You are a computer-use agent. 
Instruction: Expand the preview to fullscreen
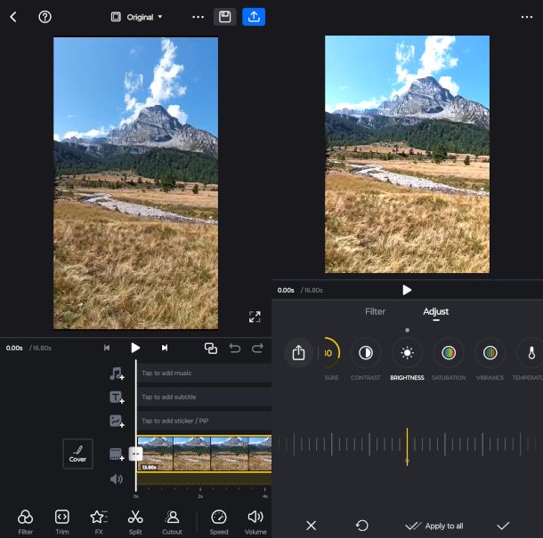coord(255,317)
